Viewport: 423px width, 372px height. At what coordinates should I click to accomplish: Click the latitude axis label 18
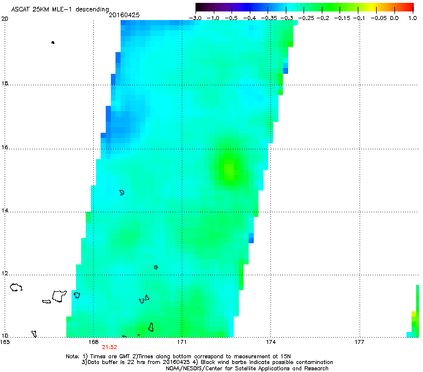tap(5, 83)
